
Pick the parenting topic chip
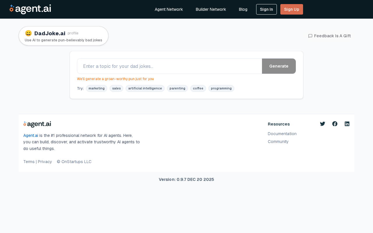tap(177, 89)
